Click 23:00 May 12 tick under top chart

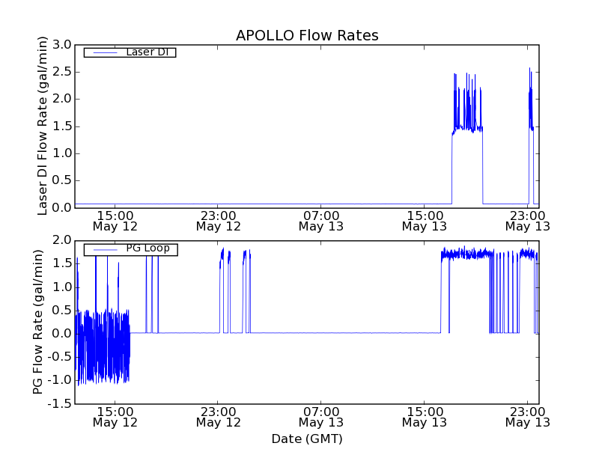(218, 220)
